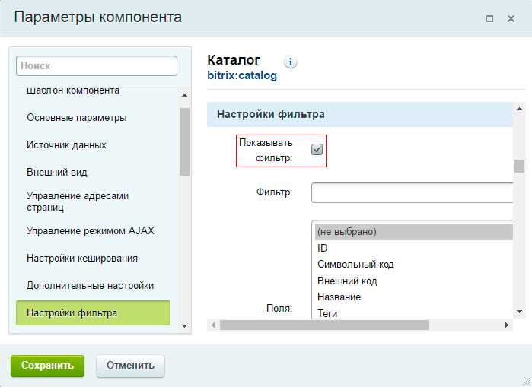Viewport: 532px width, 387px height.
Task: Click sidebar scrollbar up arrow
Action: point(185,95)
